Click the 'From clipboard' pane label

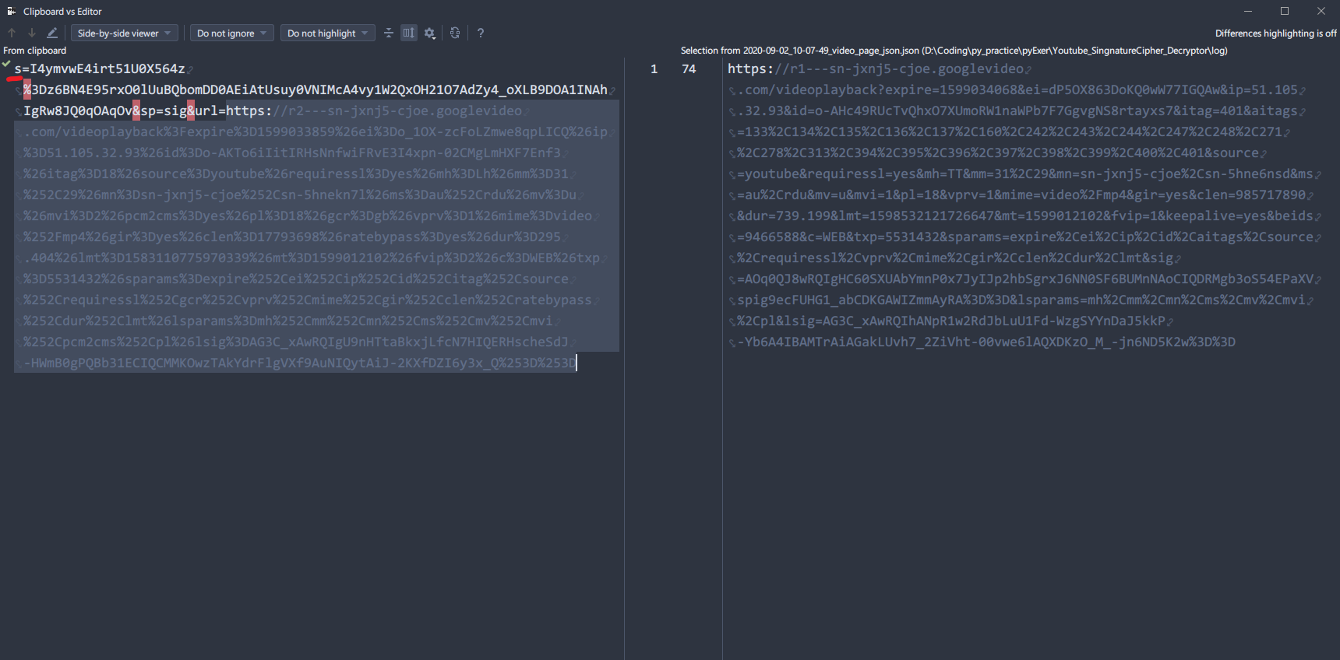pos(35,51)
